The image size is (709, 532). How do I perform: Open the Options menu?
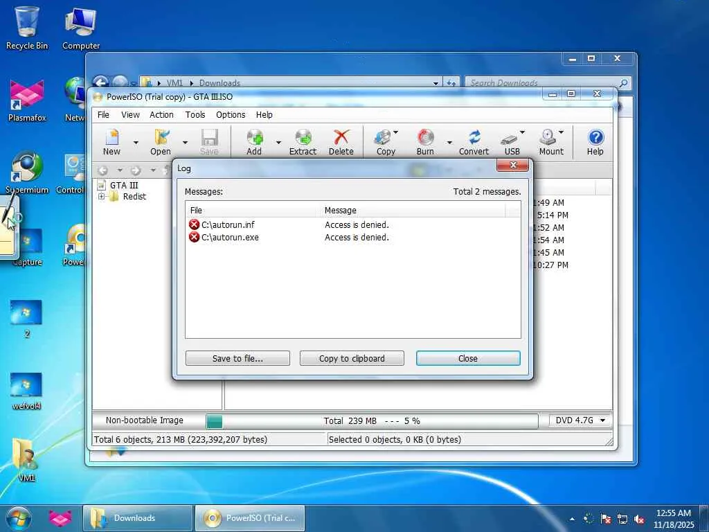point(231,115)
